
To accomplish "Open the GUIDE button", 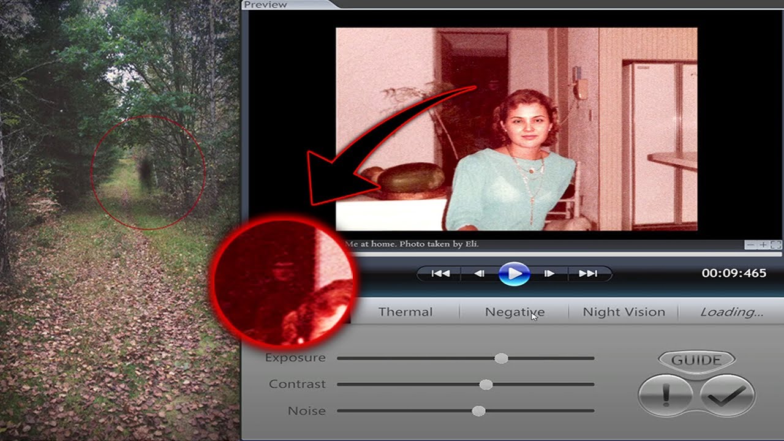I will [x=696, y=360].
